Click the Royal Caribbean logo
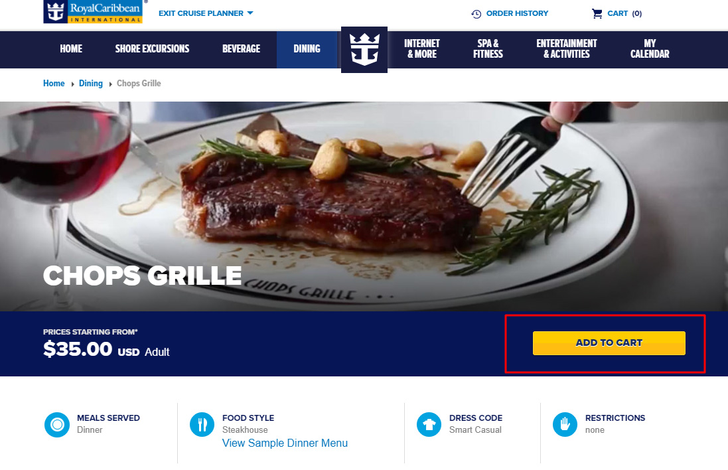This screenshot has height=470, width=728. [93, 11]
